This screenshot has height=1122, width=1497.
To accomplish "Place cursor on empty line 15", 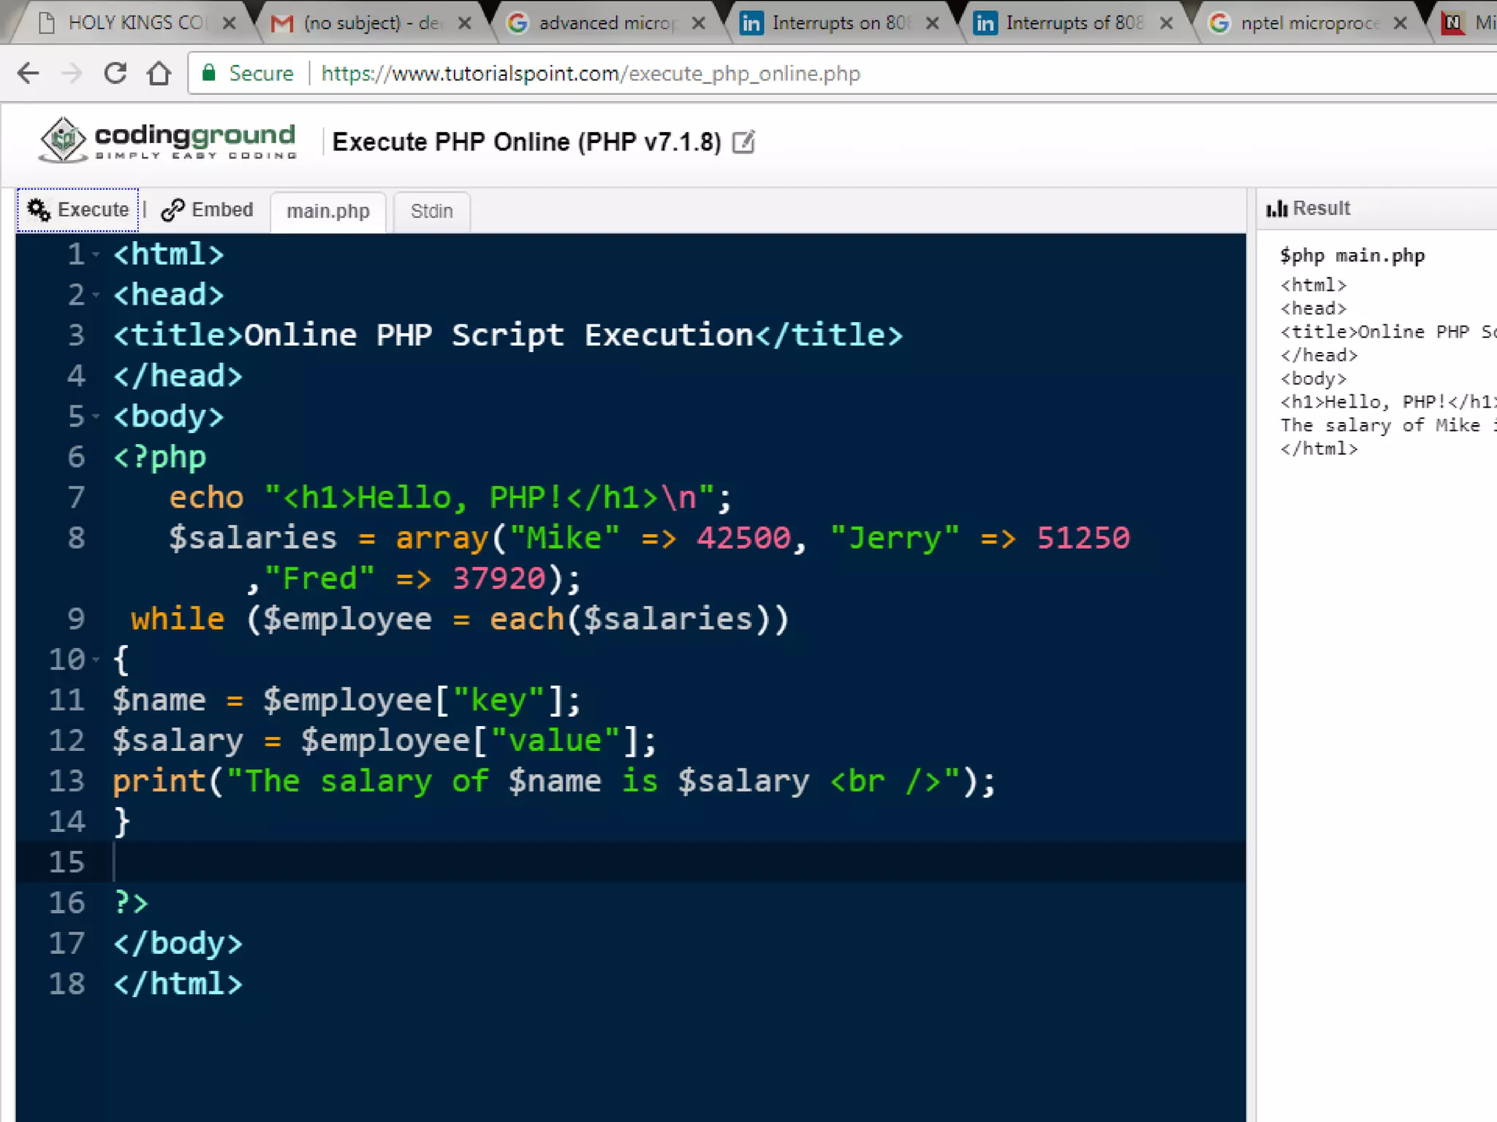I will click(512, 862).
